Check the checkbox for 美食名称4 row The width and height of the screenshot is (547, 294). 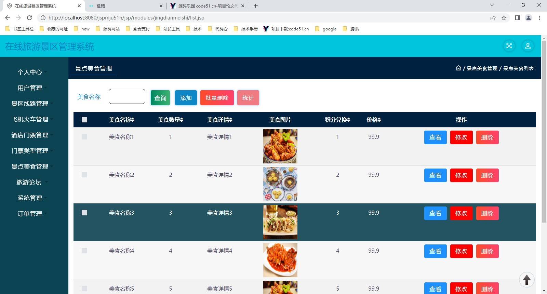[84, 251]
